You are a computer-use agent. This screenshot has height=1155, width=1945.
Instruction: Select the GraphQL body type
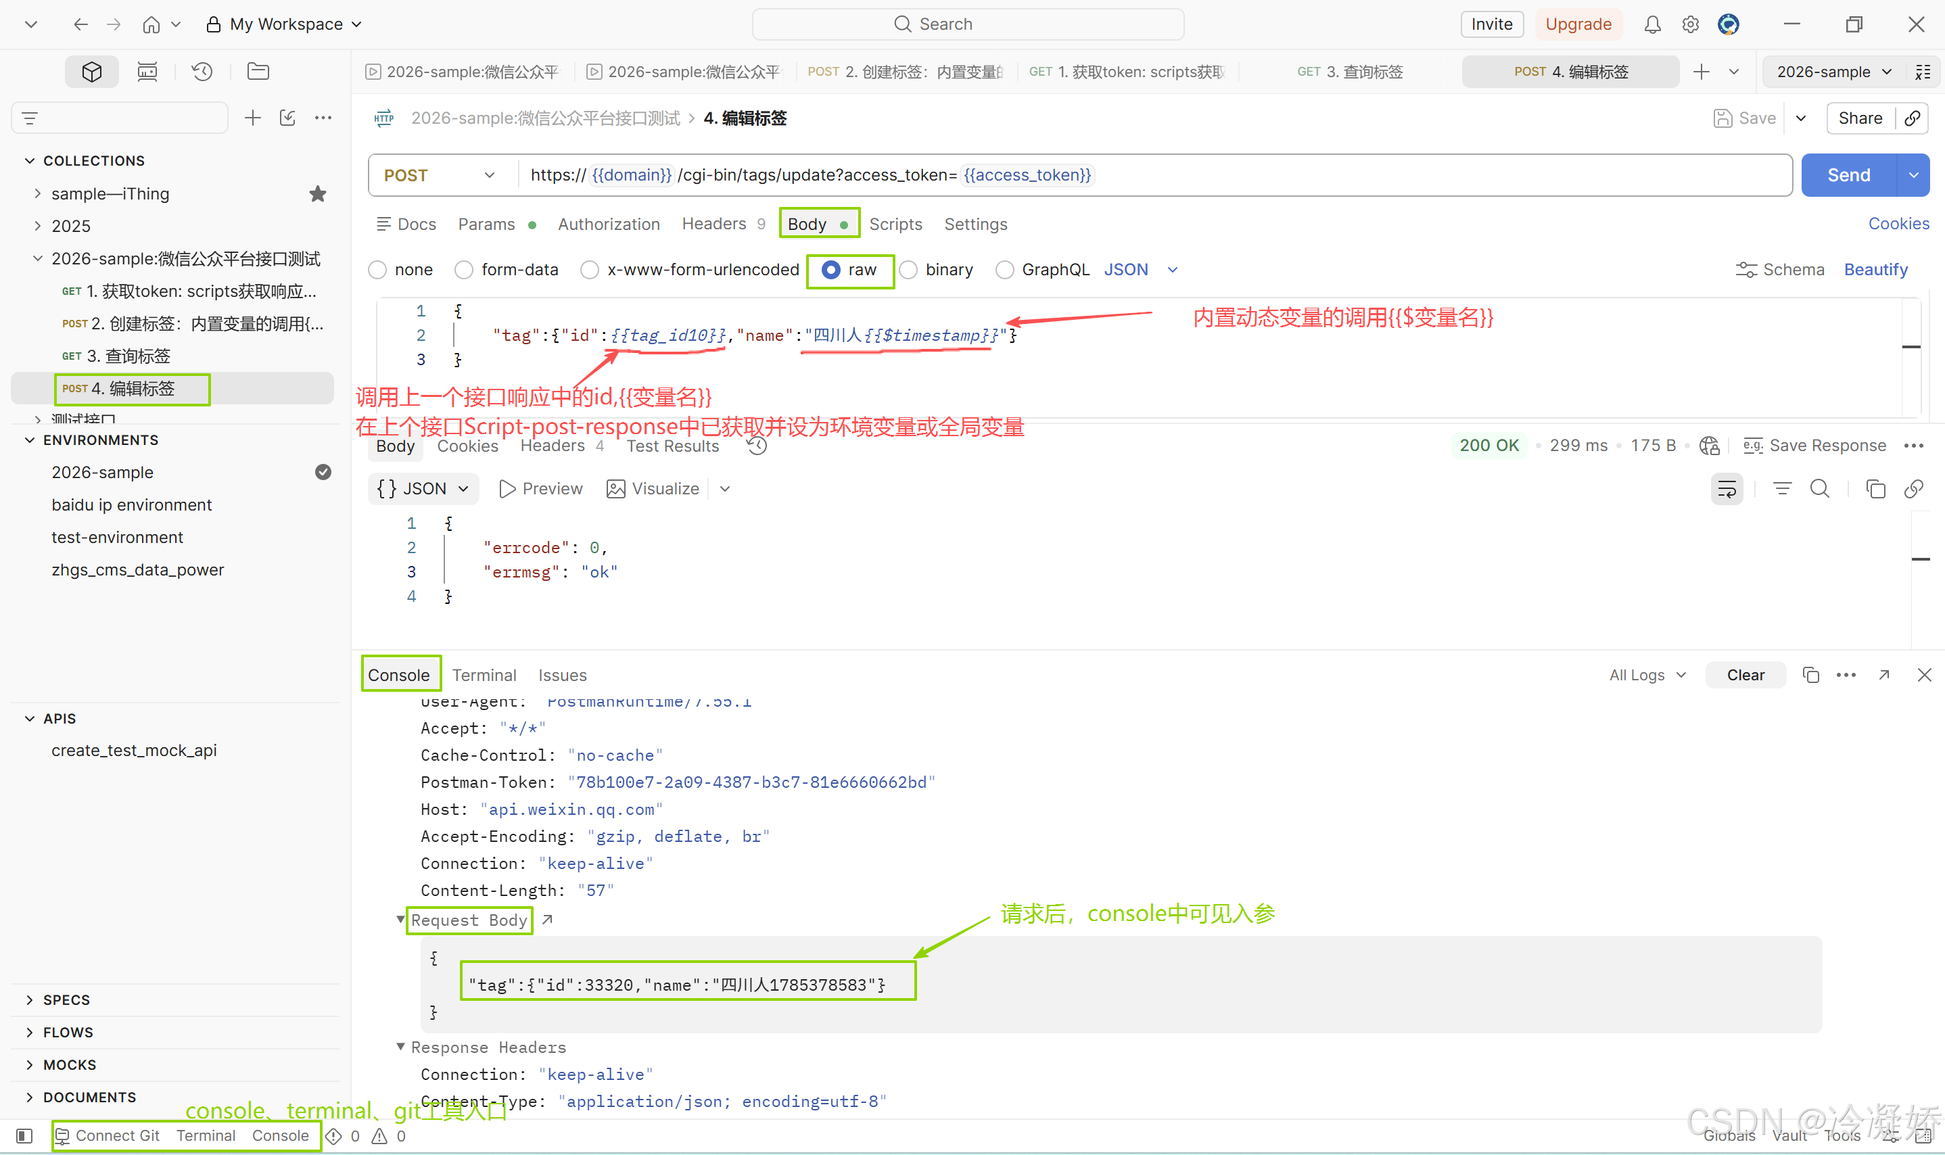(1005, 270)
